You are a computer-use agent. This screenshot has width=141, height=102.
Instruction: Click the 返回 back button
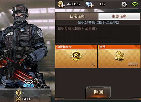98,92
